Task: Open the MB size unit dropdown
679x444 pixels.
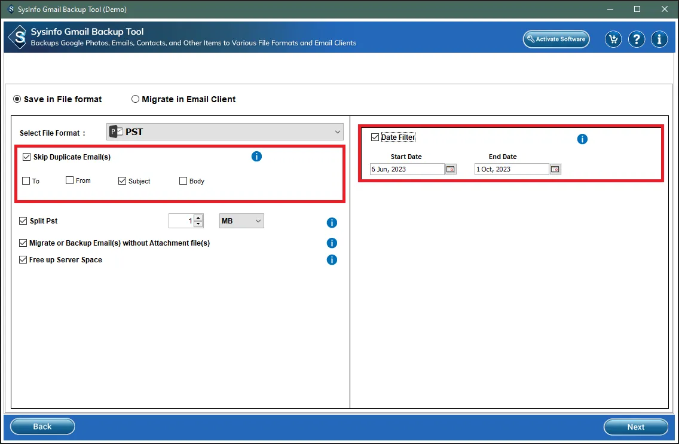Action: coord(241,221)
